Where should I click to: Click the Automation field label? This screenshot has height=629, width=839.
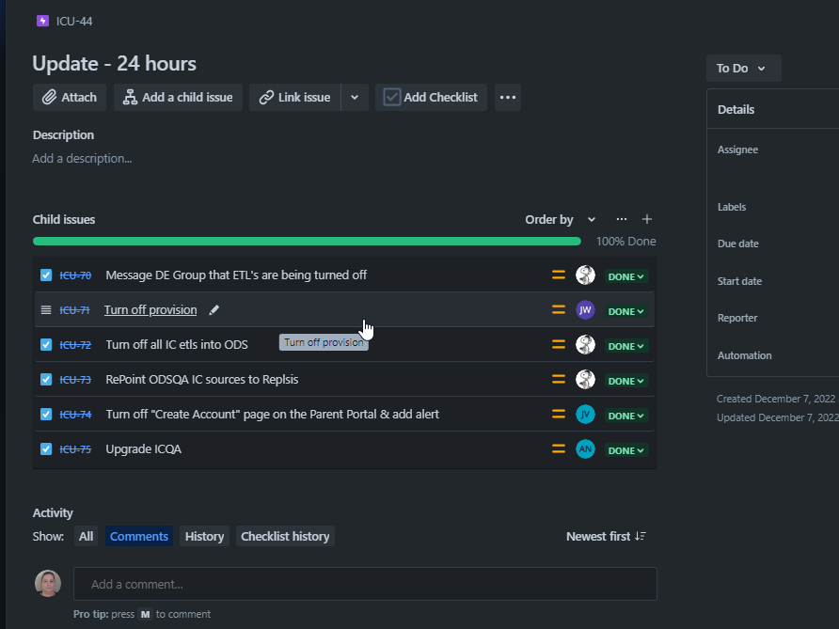pyautogui.click(x=744, y=355)
